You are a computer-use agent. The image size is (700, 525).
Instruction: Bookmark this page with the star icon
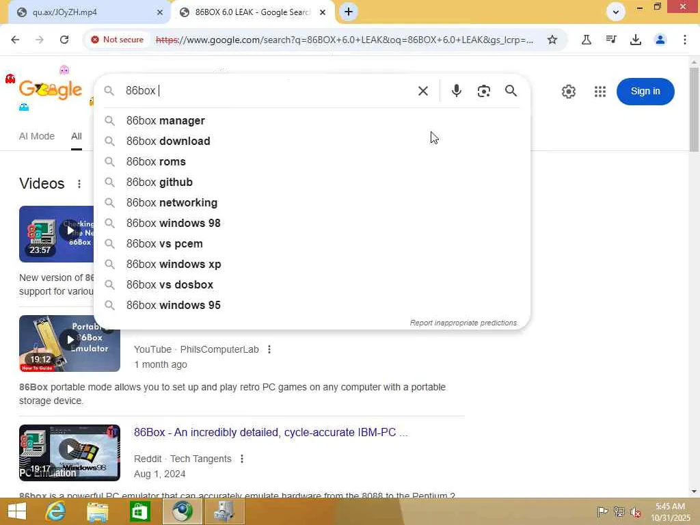[552, 40]
